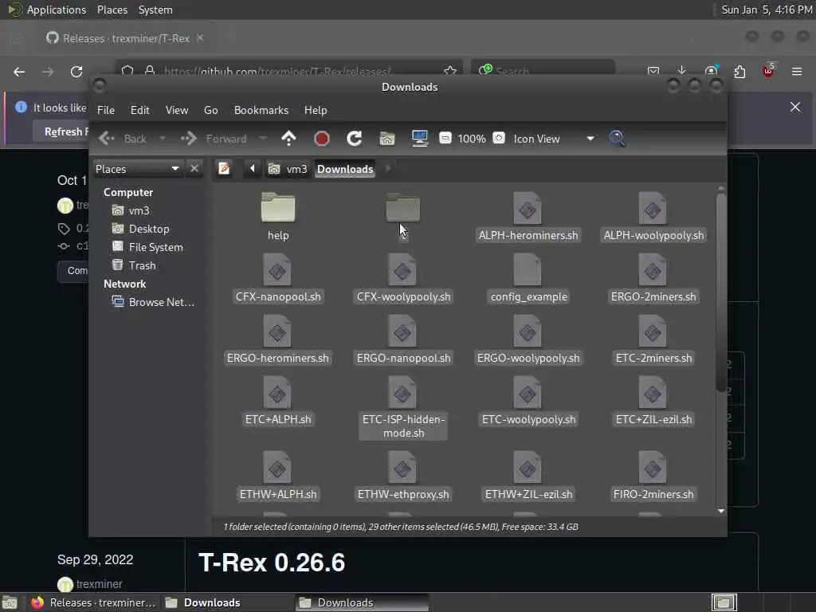Screen dimensions: 816x612
Task: Select the CFX-woolypooly.sh file
Action: point(403,278)
